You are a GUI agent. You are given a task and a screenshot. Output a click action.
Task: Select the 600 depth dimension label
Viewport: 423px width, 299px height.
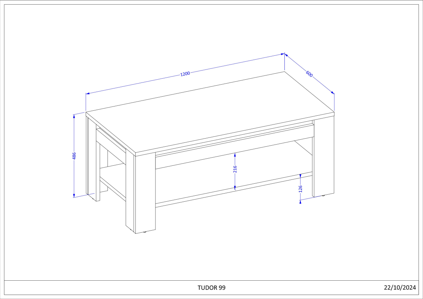point(309,74)
